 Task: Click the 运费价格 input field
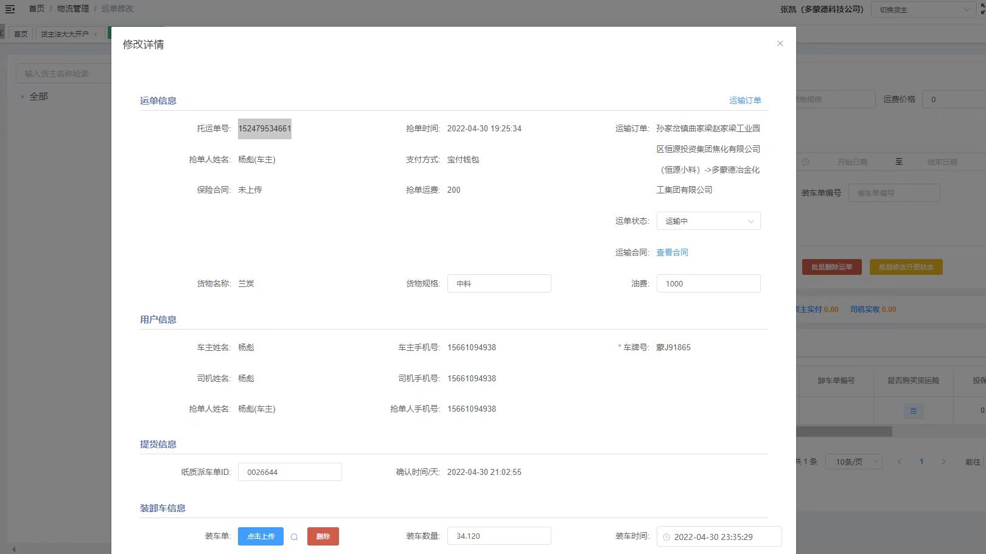[x=954, y=99]
